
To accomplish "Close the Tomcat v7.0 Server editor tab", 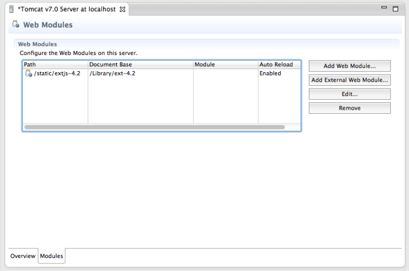I will pos(122,10).
